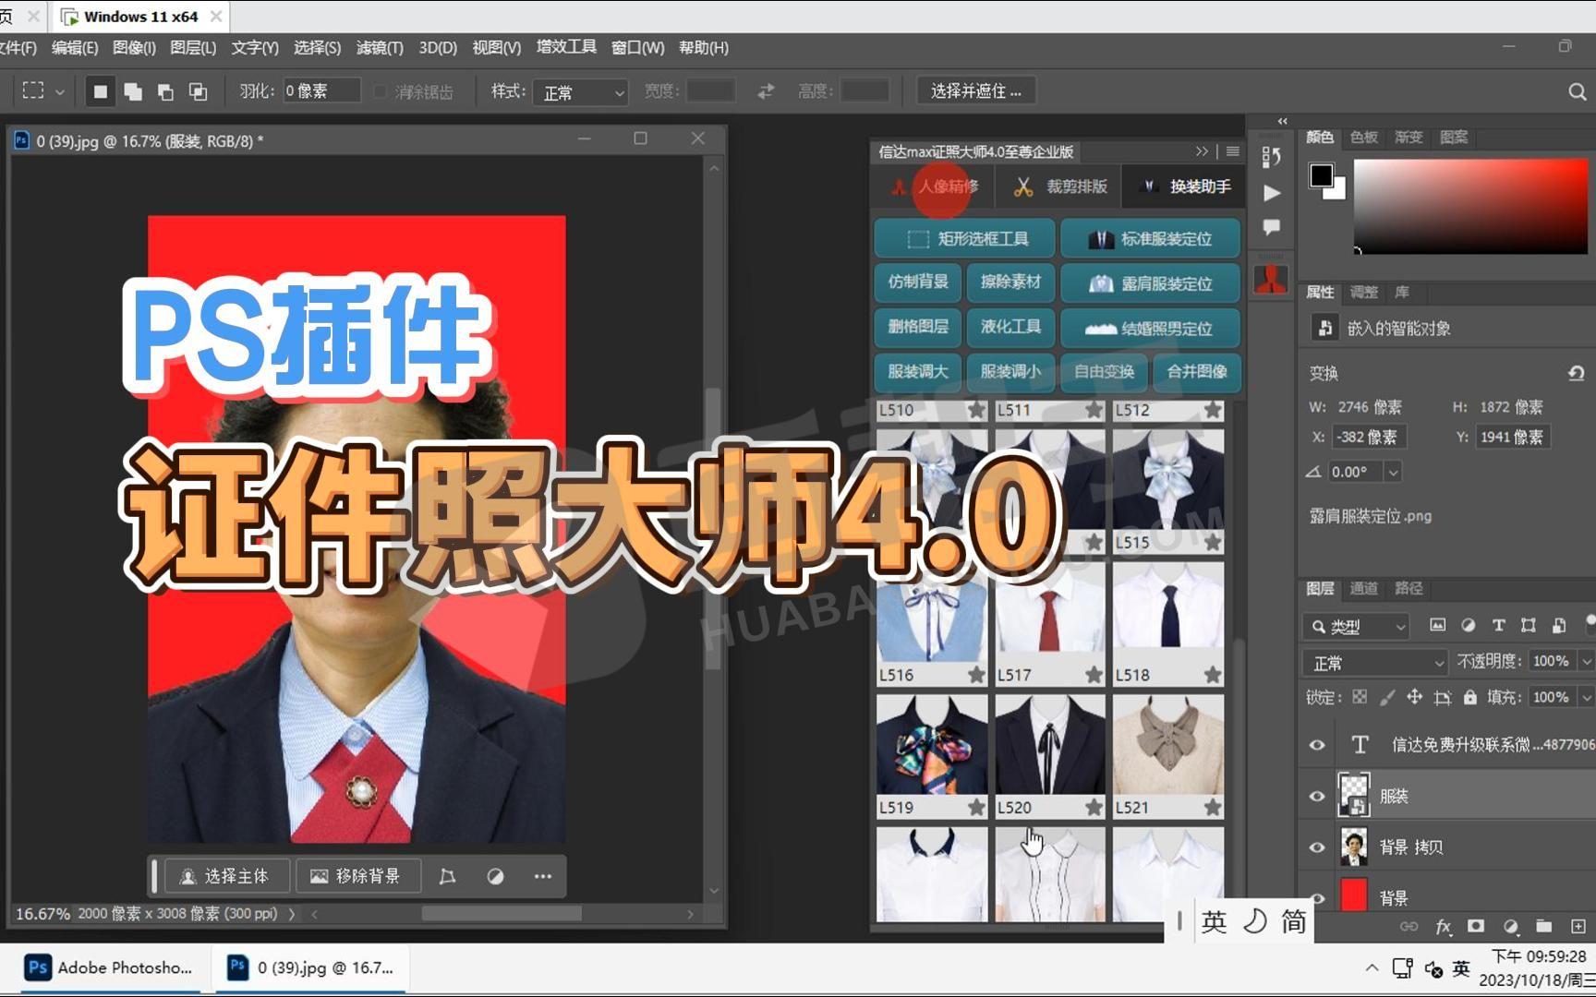Open the layer filter 类型 dropdown

(x=1356, y=627)
